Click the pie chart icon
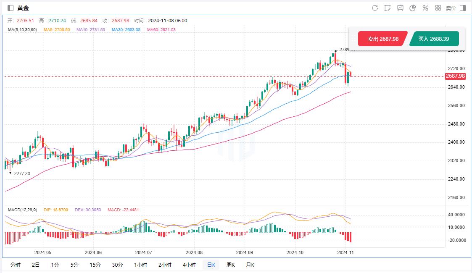The image size is (472, 273). coord(413,8)
